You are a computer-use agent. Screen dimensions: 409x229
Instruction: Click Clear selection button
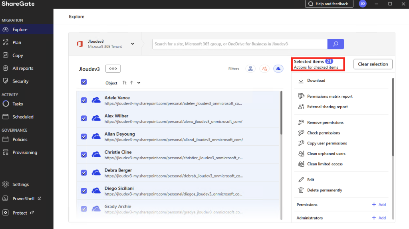click(373, 64)
